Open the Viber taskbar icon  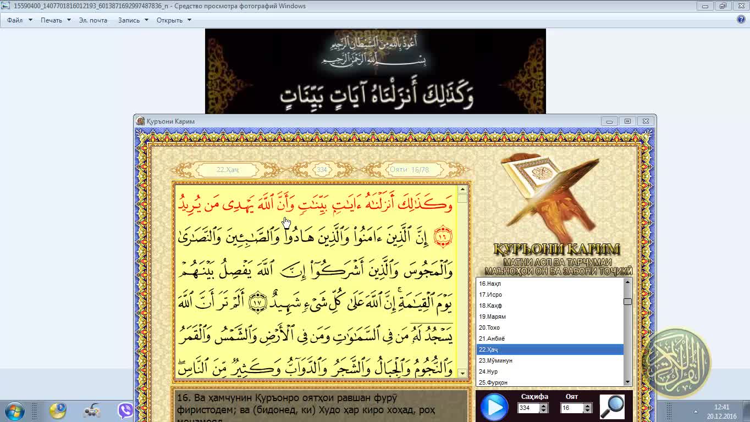(125, 411)
